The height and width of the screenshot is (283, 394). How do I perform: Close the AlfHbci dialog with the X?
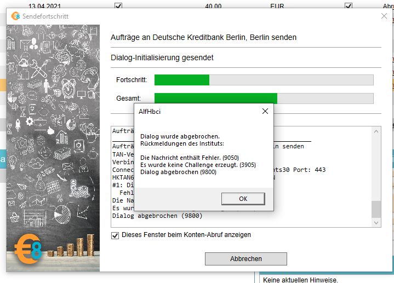tap(265, 111)
